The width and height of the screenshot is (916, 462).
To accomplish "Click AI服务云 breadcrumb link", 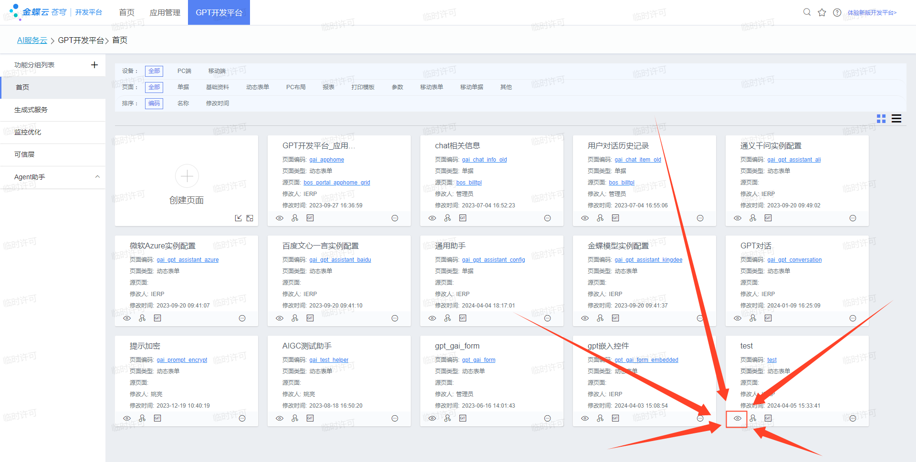I will [32, 41].
